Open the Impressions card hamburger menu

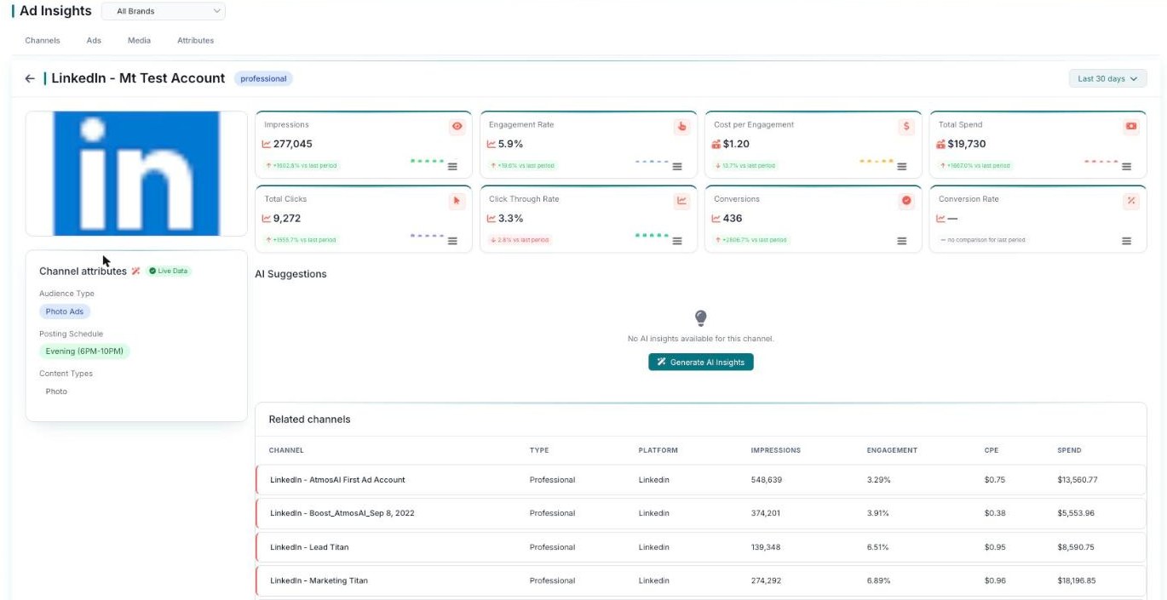coord(452,167)
